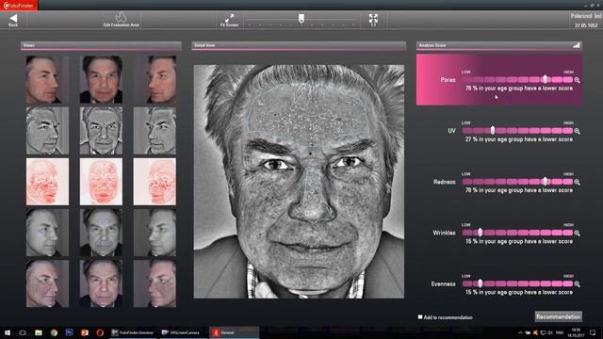Click the Redness score slider handle
This screenshot has width=603, height=339.
[545, 182]
